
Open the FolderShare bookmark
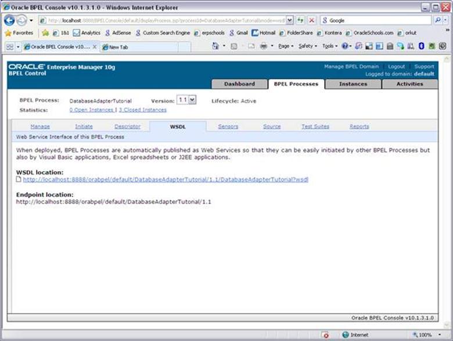(x=296, y=33)
